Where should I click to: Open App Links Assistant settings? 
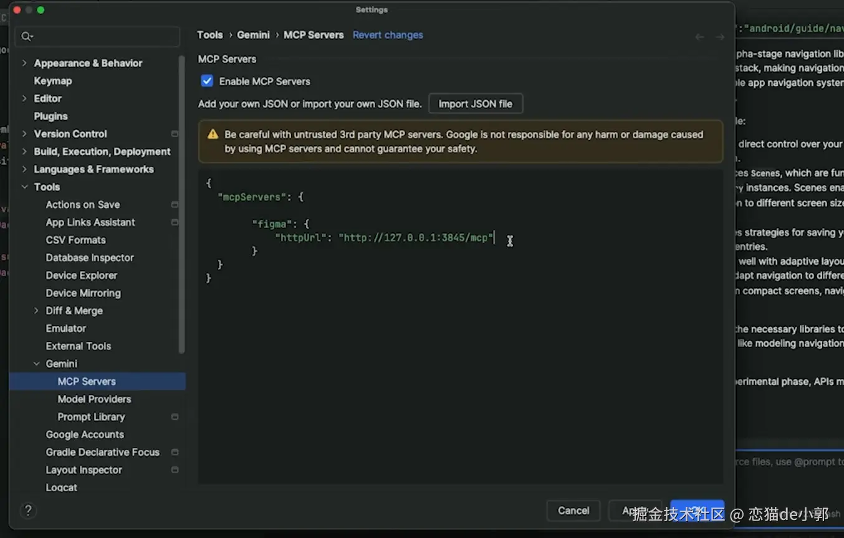click(90, 222)
